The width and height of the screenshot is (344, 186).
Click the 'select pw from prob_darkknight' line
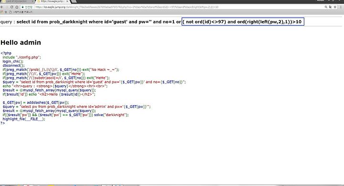pos(76,107)
